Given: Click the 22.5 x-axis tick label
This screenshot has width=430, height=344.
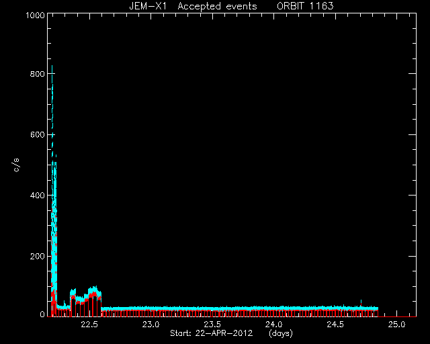Looking at the screenshot, I should (x=89, y=325).
